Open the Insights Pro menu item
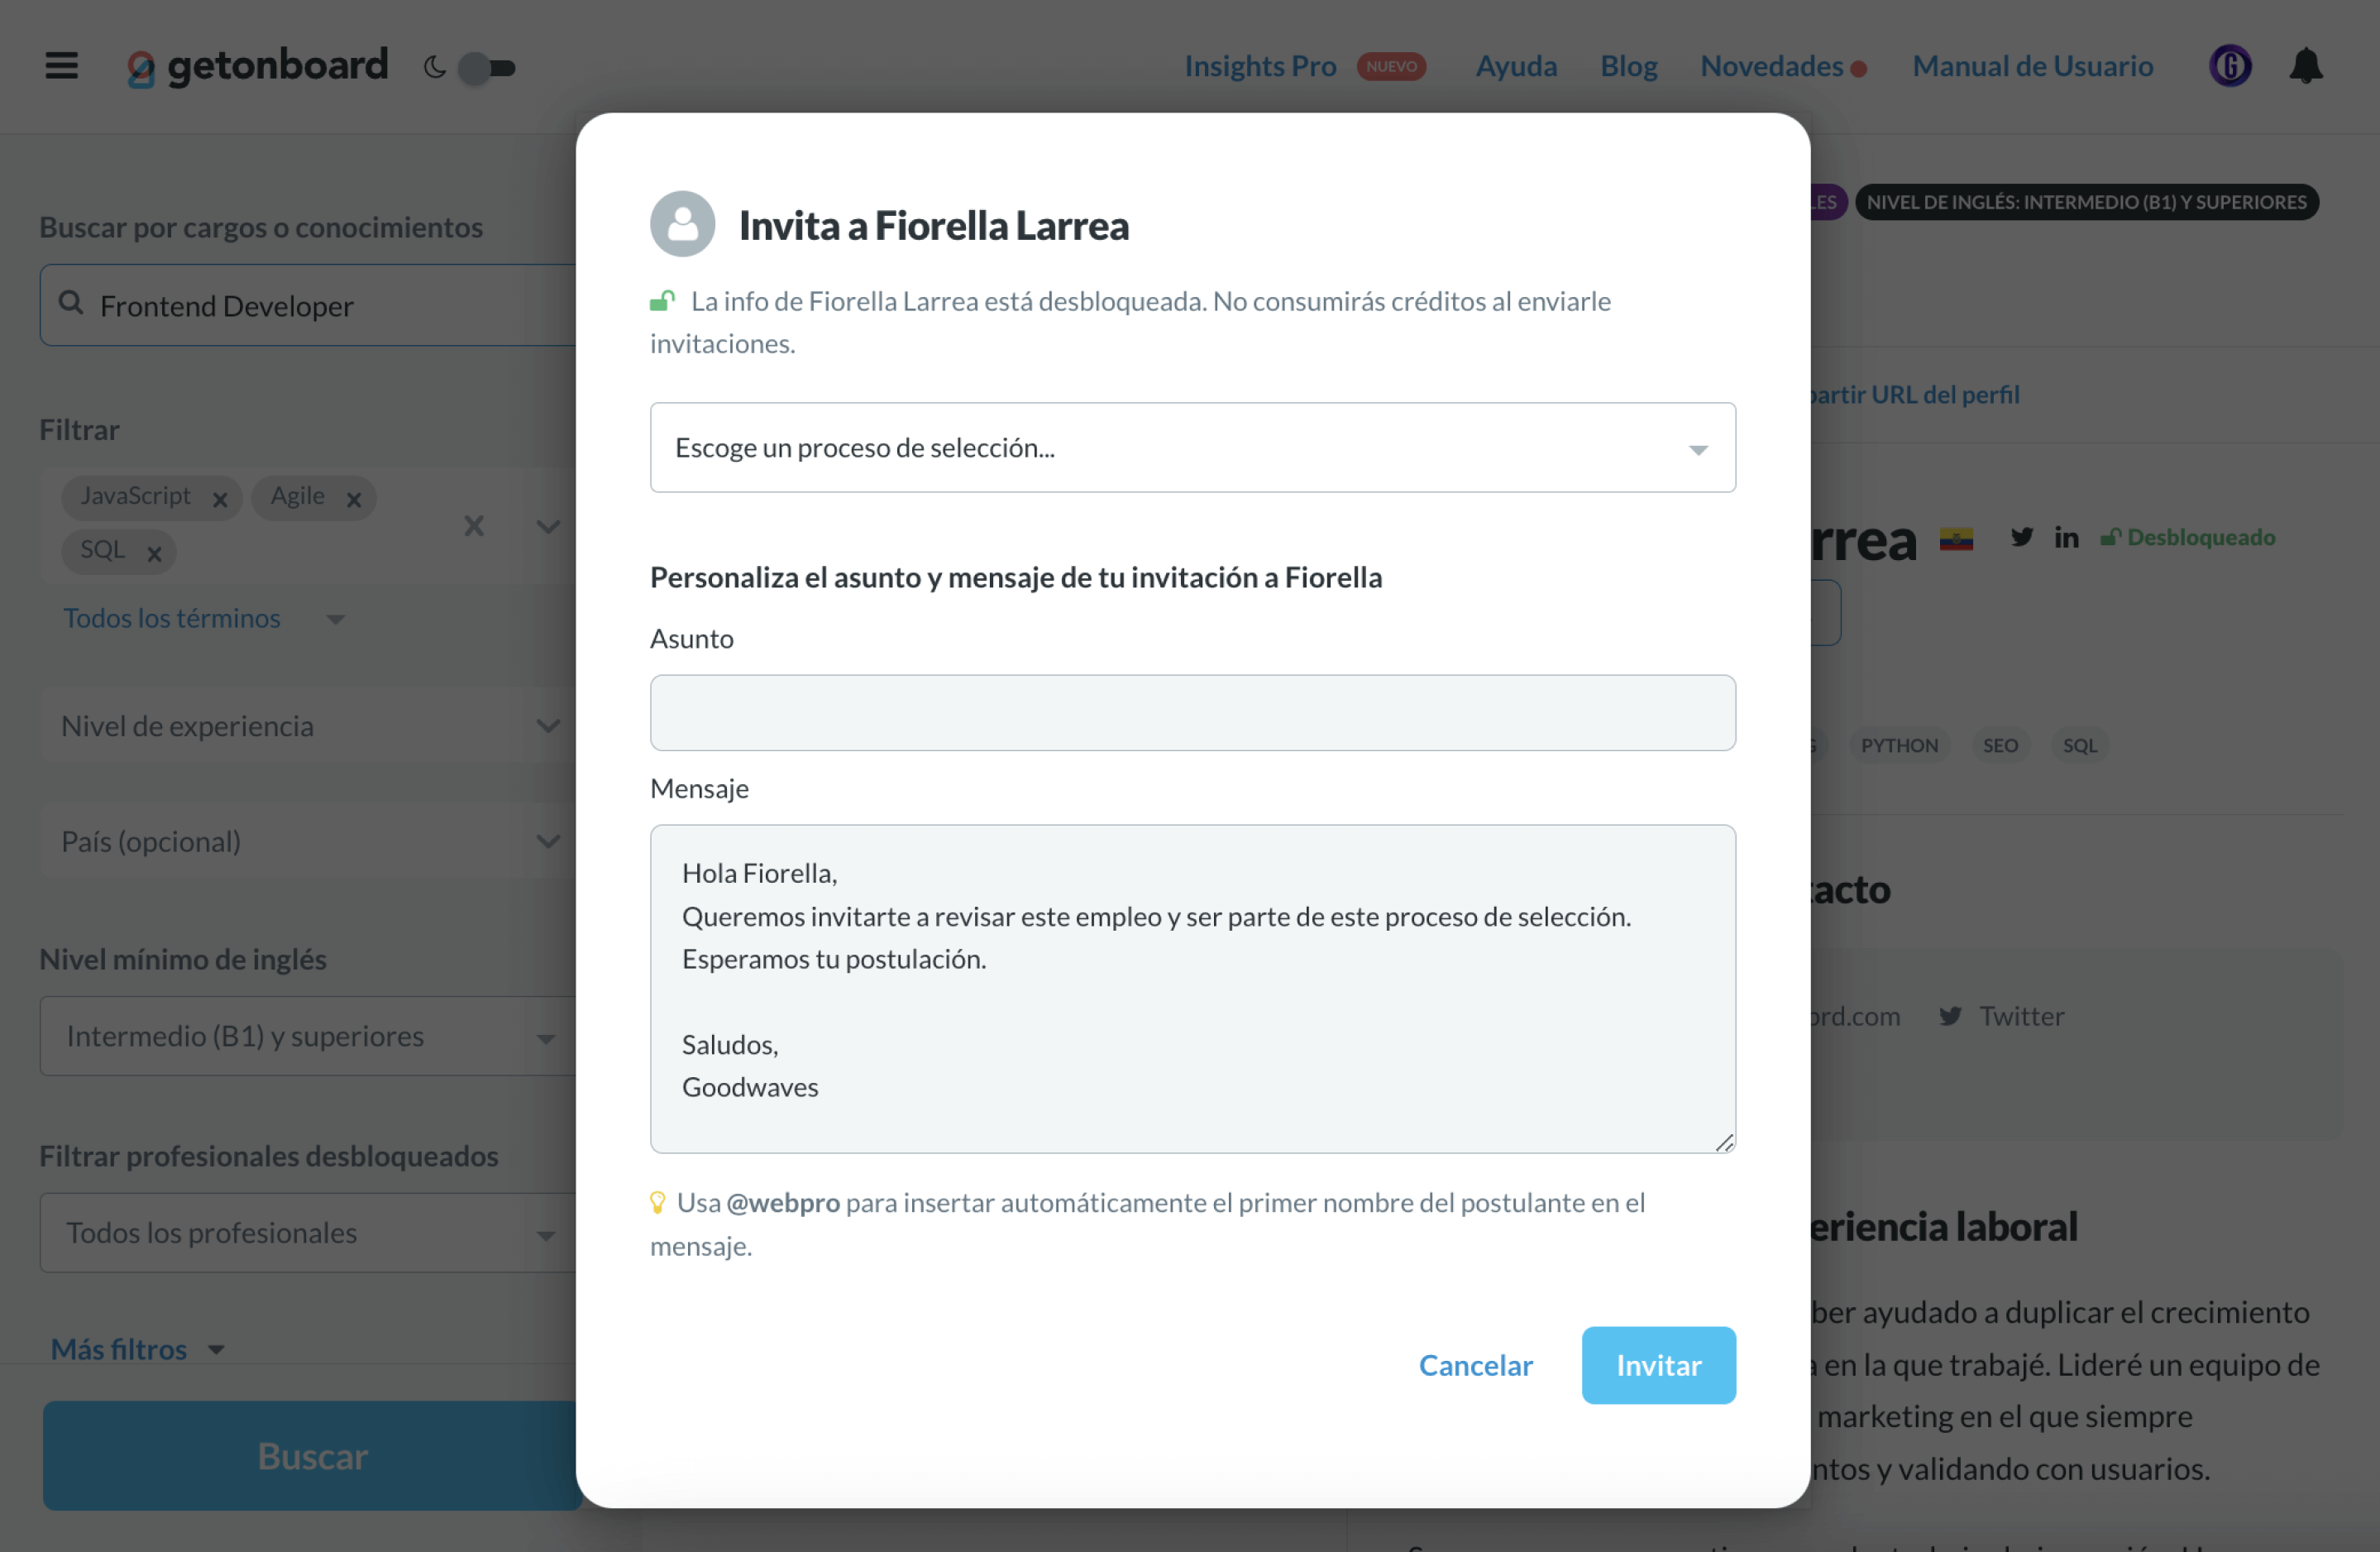This screenshot has height=1552, width=2380. pos(1260,66)
